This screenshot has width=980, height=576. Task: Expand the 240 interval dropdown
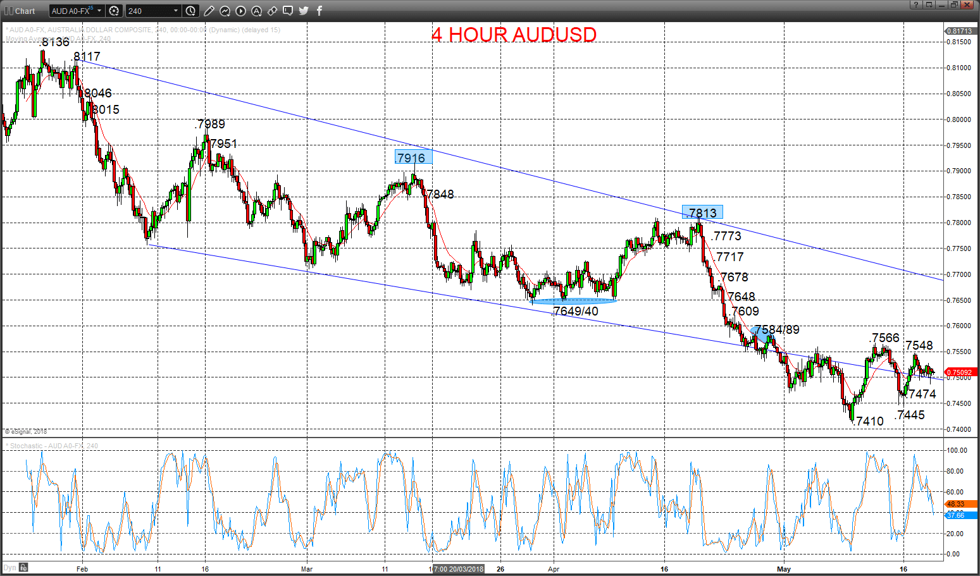(x=176, y=11)
